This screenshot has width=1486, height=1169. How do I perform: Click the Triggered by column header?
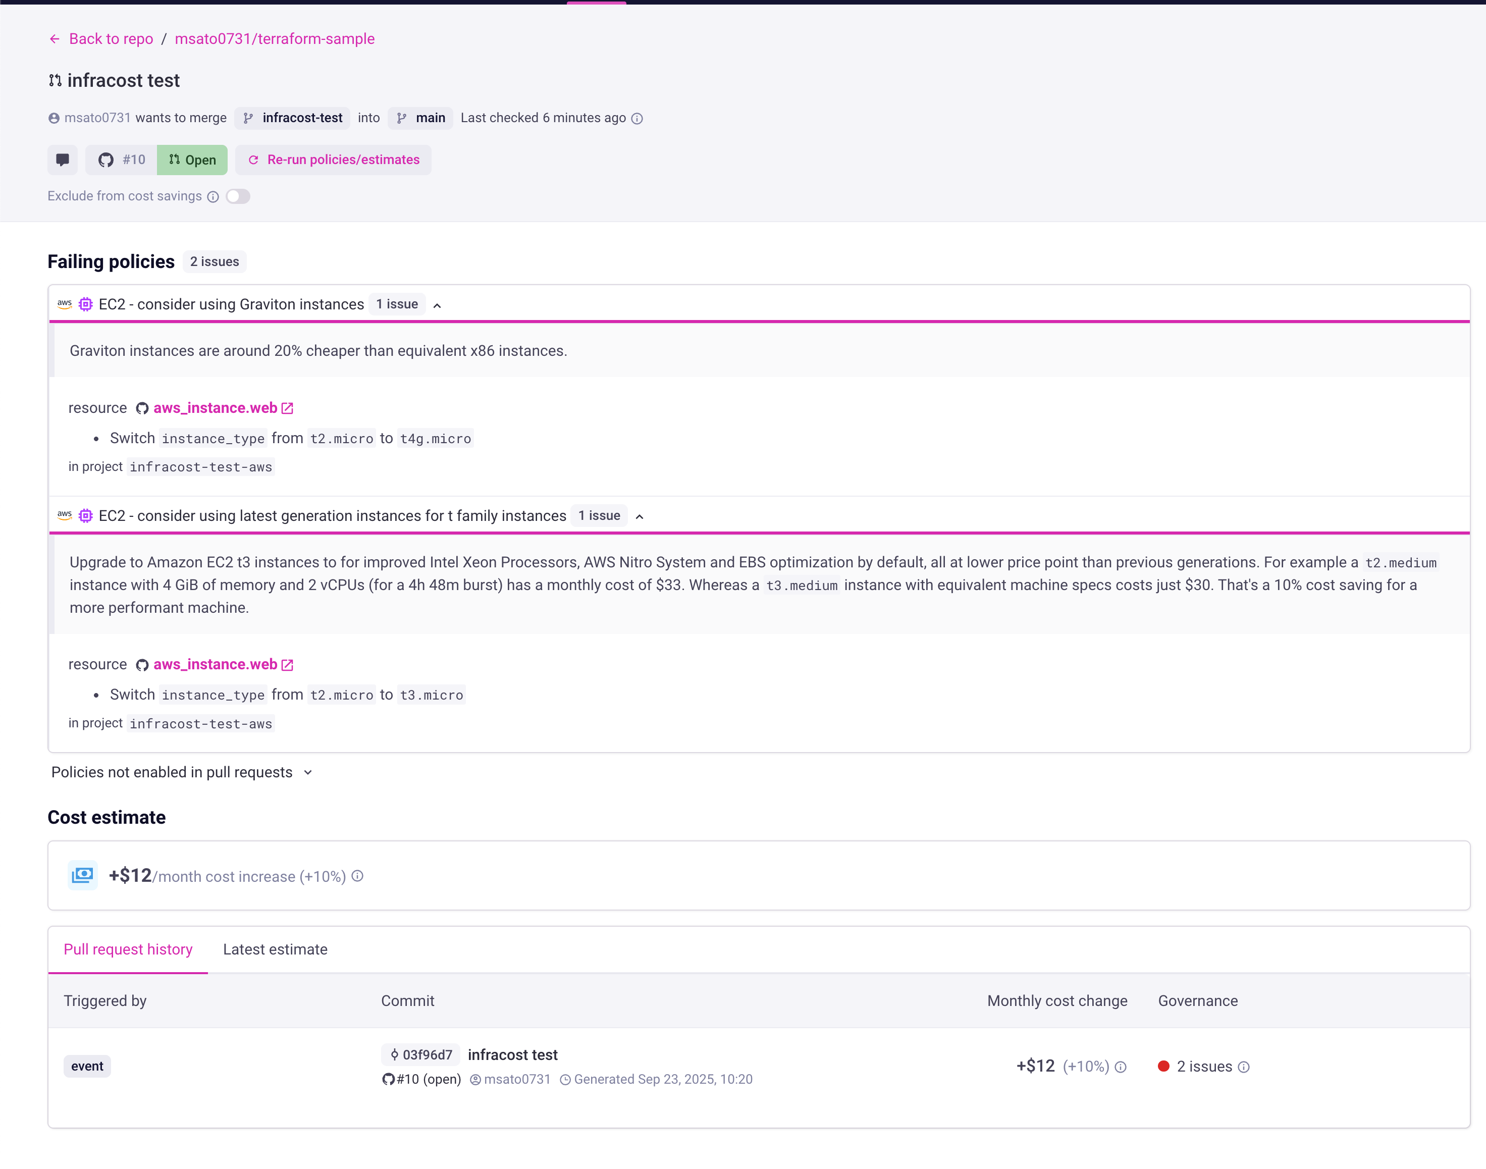click(x=104, y=1000)
